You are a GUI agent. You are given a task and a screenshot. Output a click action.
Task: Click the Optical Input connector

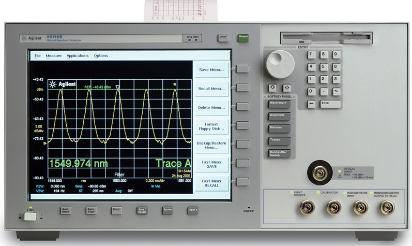point(320,173)
